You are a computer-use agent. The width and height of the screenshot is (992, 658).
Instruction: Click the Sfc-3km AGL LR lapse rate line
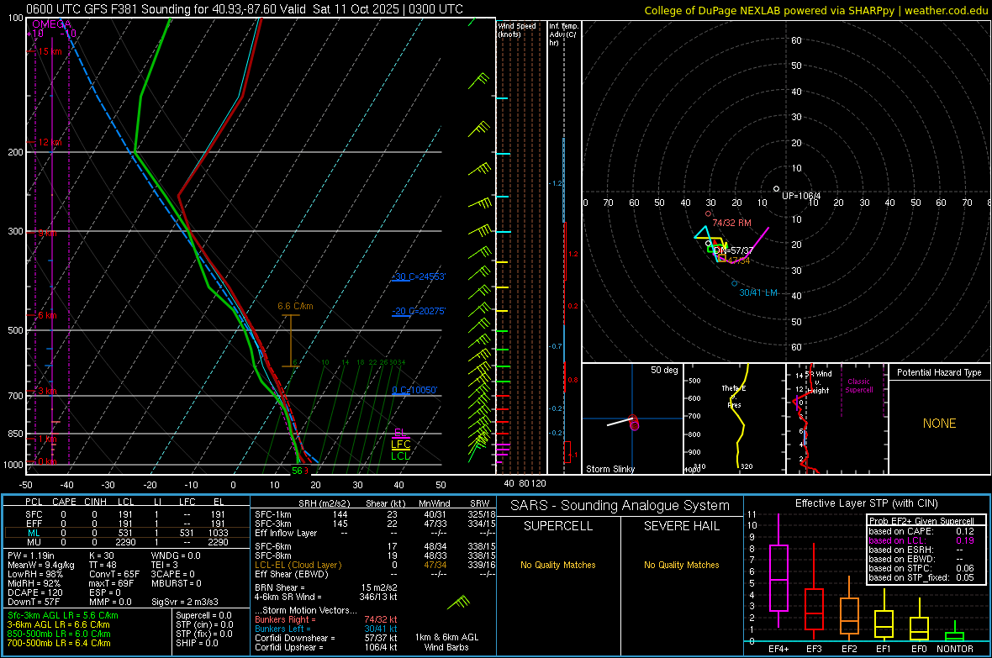[63, 615]
